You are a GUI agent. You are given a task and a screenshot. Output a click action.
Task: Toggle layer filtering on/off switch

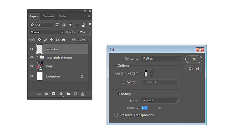pyautogui.click(x=90, y=25)
